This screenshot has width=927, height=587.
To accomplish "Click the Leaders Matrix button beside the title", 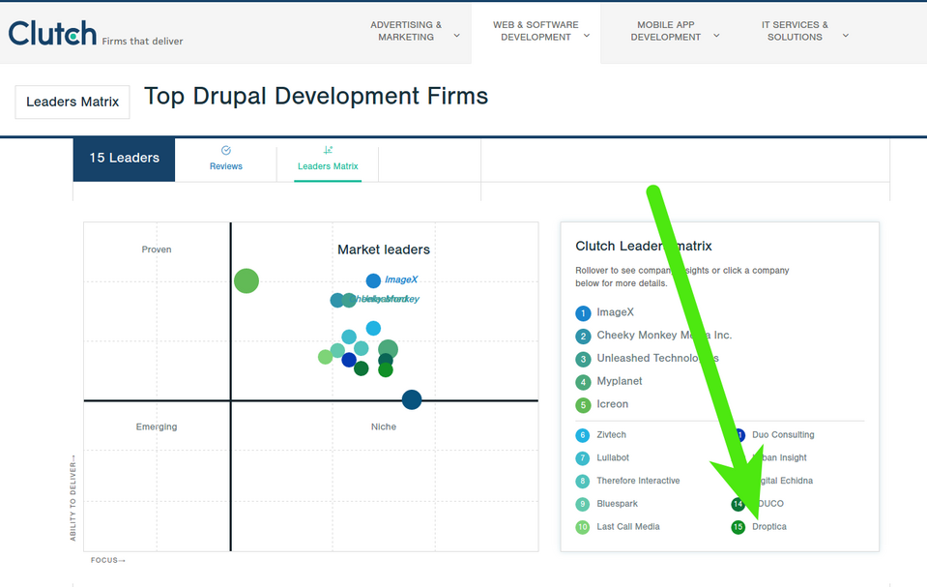I will 72,103.
